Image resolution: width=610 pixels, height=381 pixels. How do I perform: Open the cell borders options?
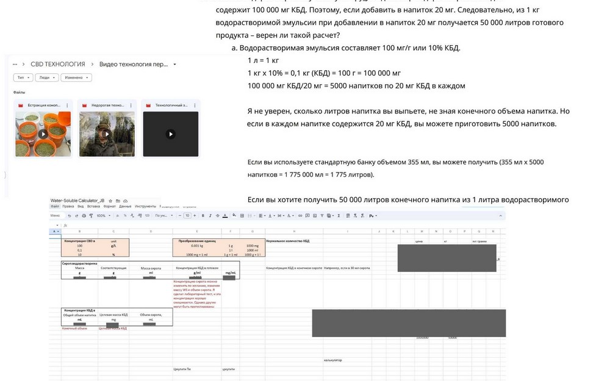[242, 216]
